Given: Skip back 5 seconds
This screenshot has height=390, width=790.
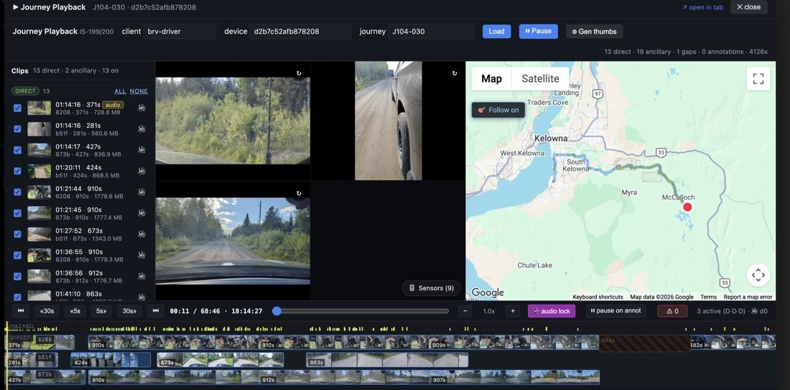Looking at the screenshot, I should [75, 311].
